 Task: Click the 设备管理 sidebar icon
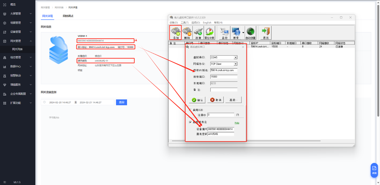click(5, 32)
